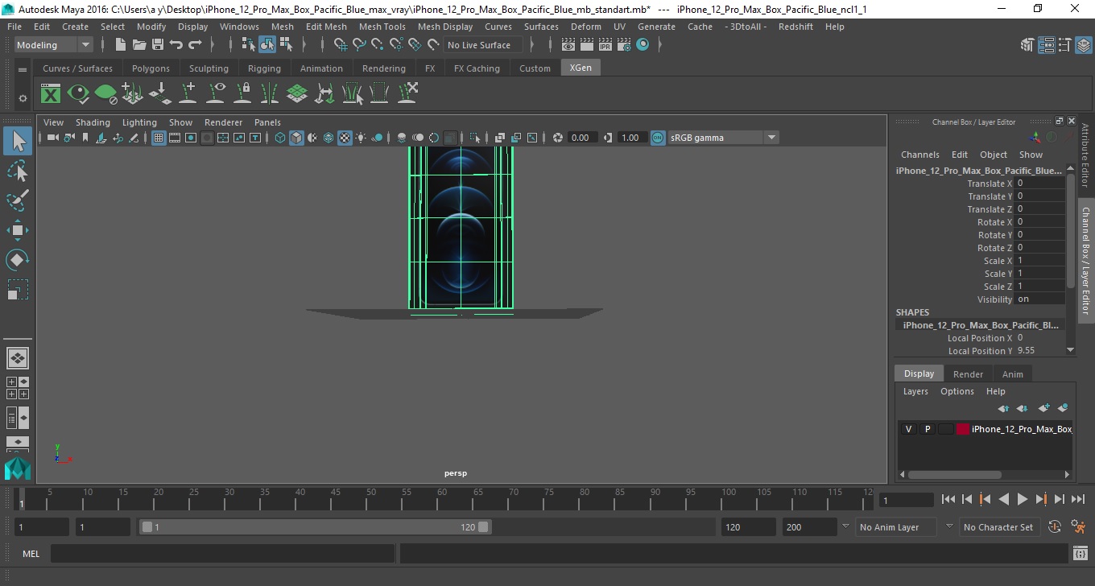The width and height of the screenshot is (1095, 586).
Task: Click the Translate X value field
Action: pyautogui.click(x=1040, y=183)
